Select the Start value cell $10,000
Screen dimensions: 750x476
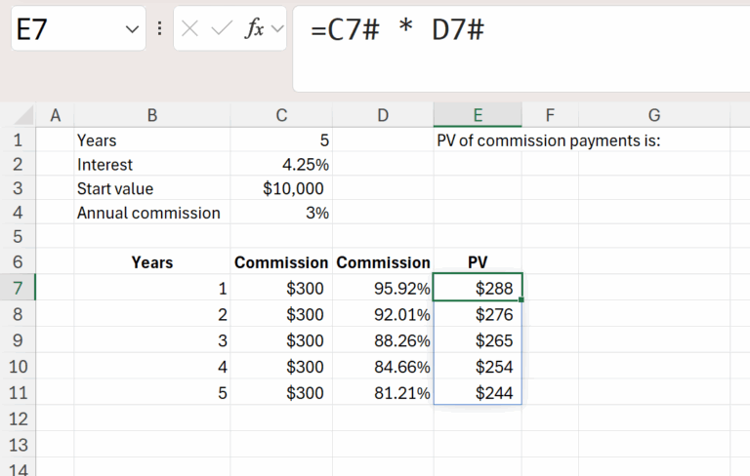(x=281, y=188)
